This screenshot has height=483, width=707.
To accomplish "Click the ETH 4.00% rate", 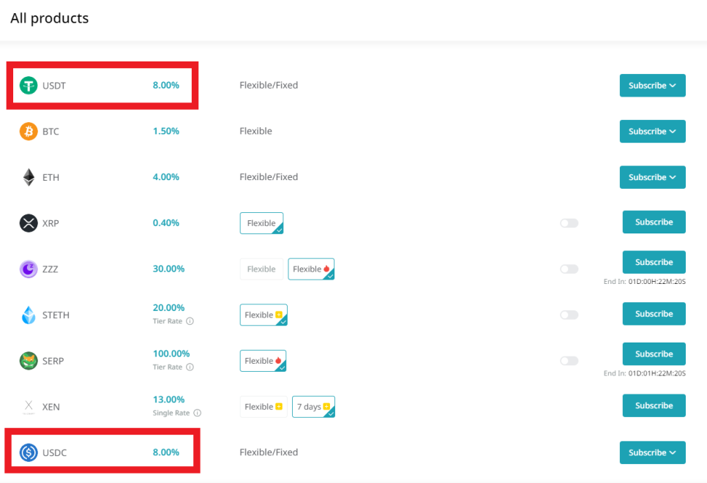I will pos(166,177).
